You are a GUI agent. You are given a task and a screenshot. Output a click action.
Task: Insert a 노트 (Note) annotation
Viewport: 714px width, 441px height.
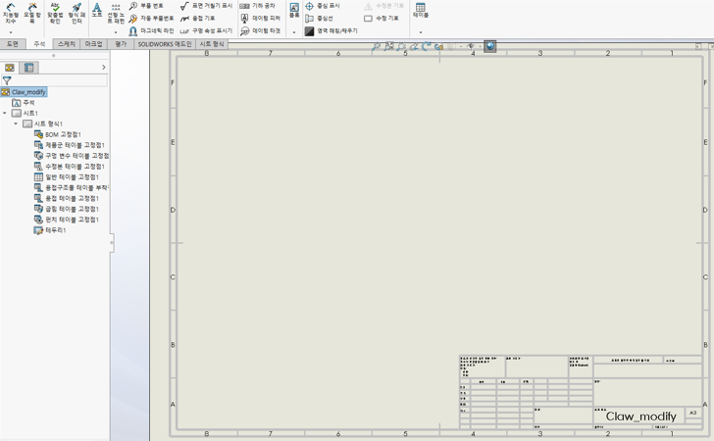[x=97, y=10]
